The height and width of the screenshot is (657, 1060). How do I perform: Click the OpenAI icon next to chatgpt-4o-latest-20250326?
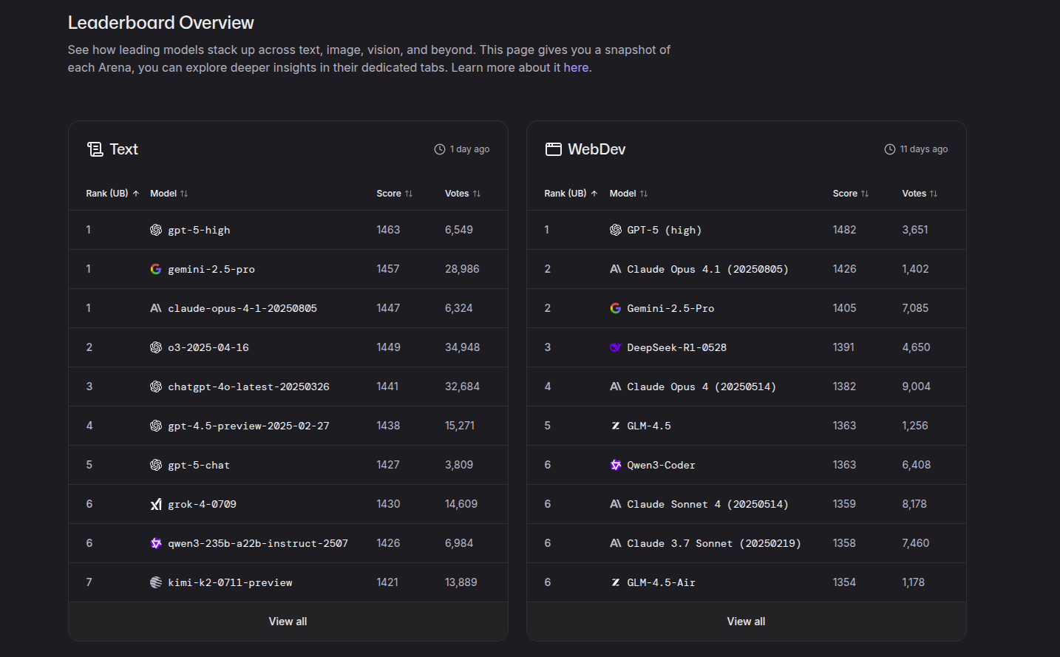point(156,387)
